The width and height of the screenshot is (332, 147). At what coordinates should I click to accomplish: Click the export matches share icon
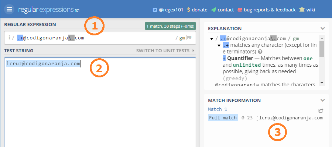pyautogui.click(x=321, y=111)
